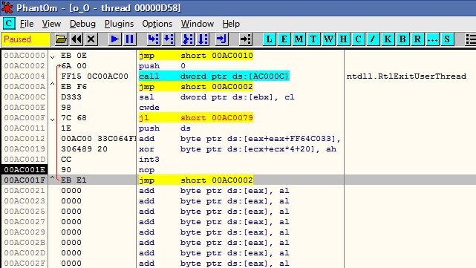Open Windows list with W button
Screen dimensions: 476x268
click(x=328, y=39)
